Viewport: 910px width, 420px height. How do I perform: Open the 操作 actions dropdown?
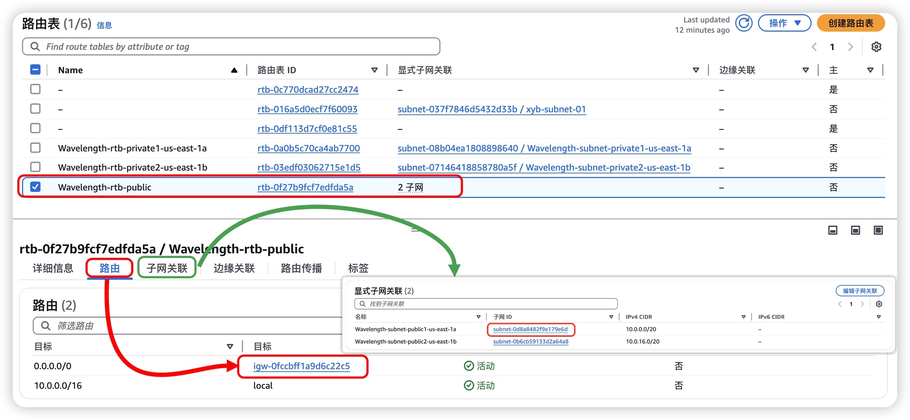(x=784, y=23)
